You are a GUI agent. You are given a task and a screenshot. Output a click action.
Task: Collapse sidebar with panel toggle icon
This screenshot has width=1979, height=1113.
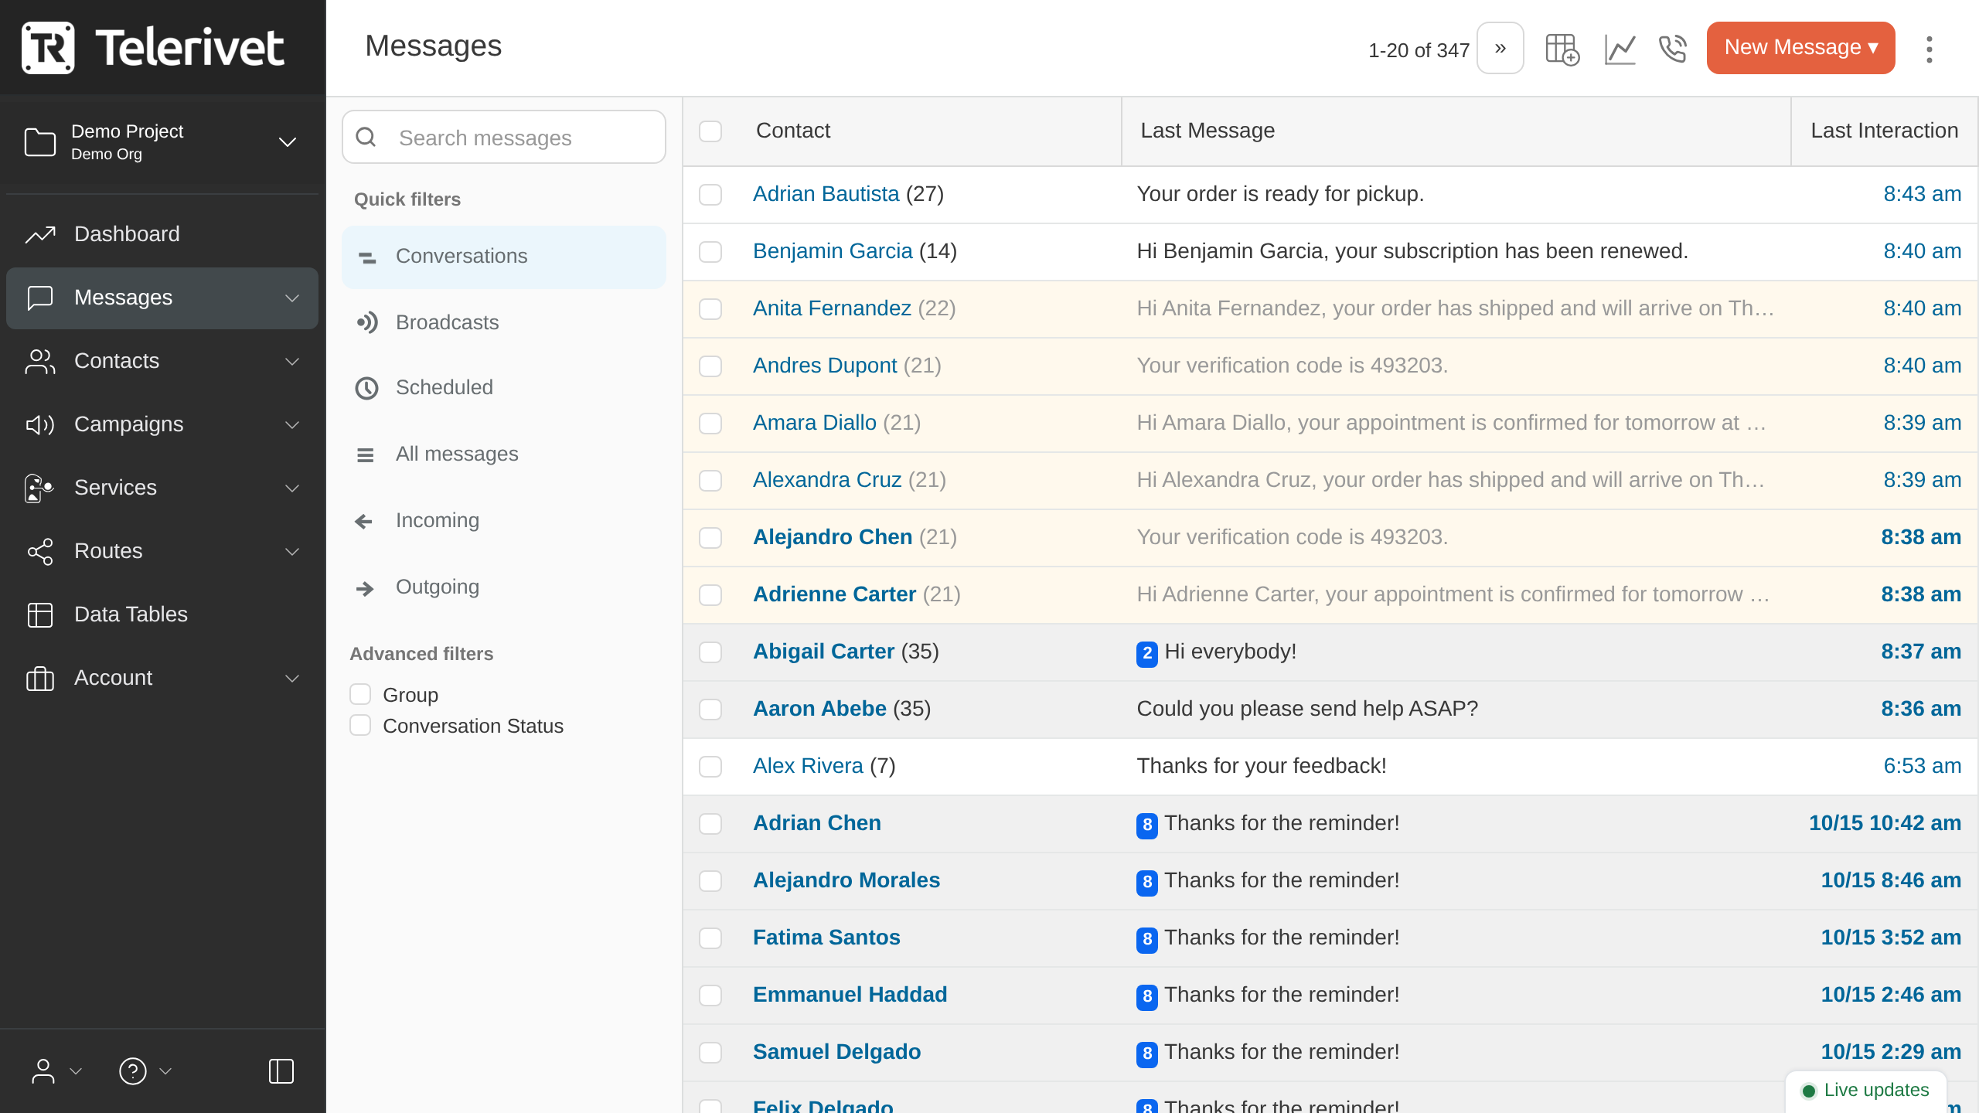(x=281, y=1071)
